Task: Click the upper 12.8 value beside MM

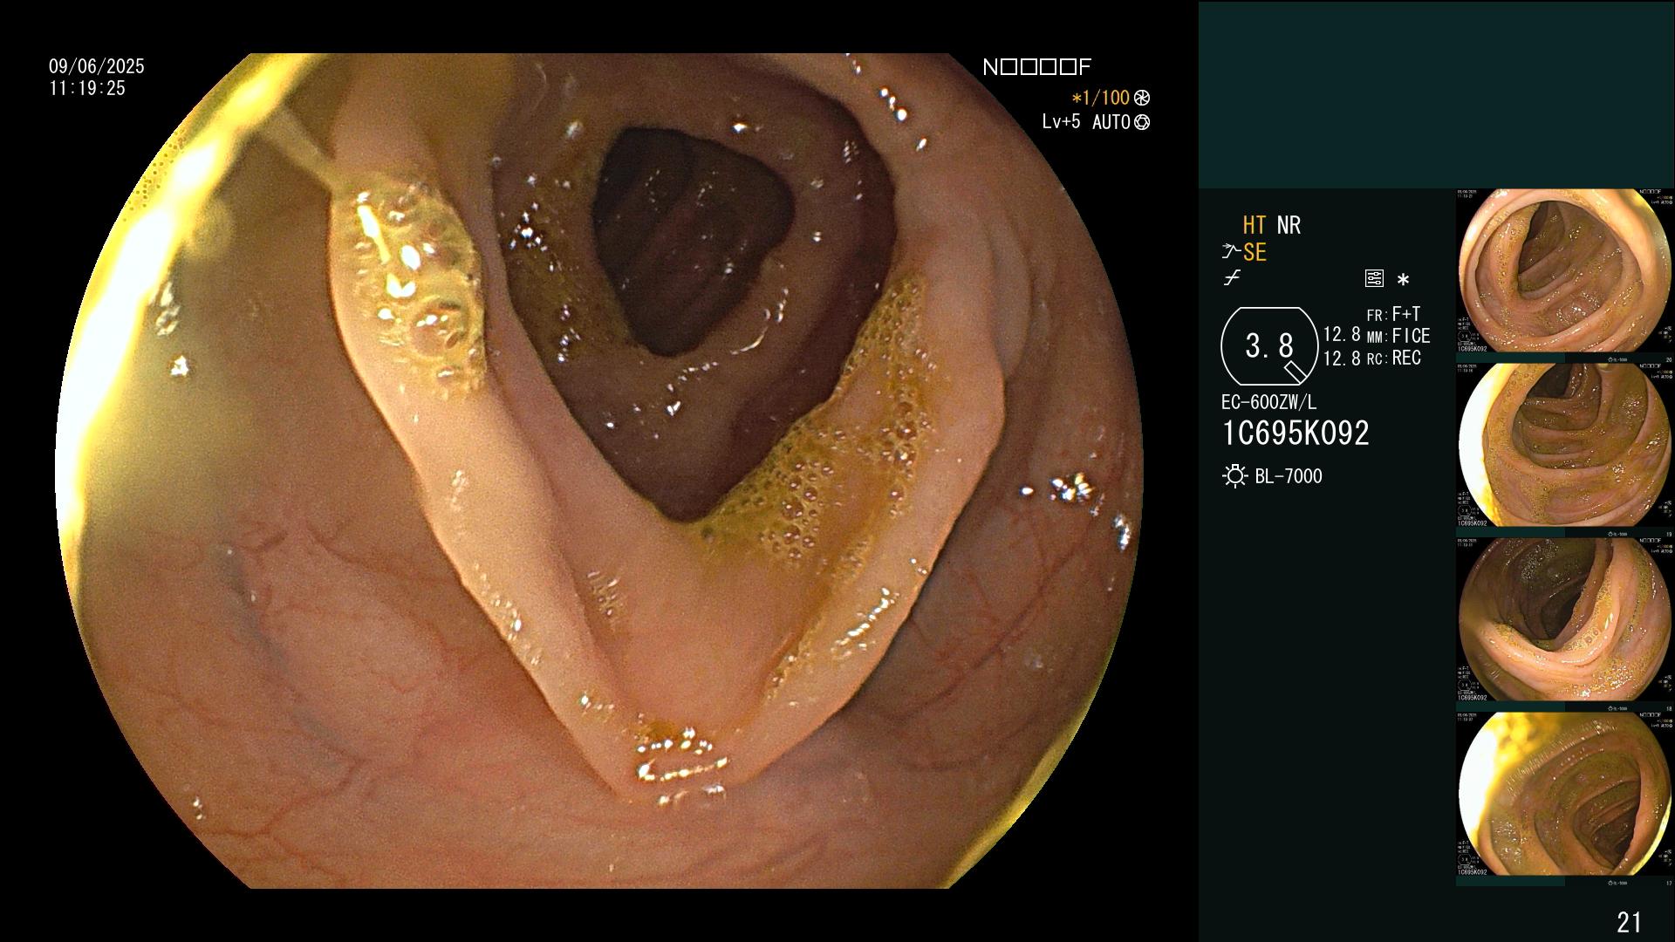Action: (x=1342, y=335)
